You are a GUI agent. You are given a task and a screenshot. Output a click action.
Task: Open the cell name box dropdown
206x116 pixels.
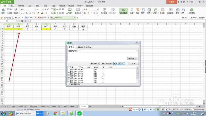click(x=15, y=21)
